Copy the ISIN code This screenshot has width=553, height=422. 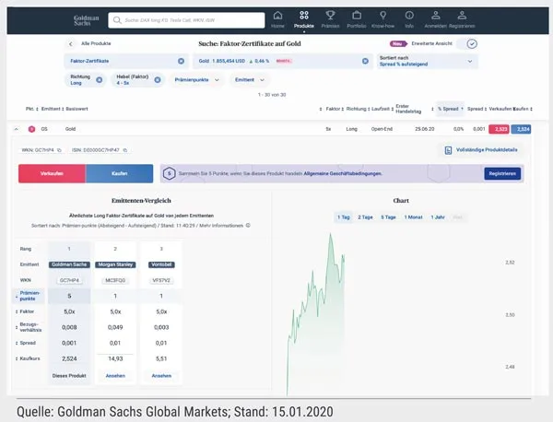point(125,150)
